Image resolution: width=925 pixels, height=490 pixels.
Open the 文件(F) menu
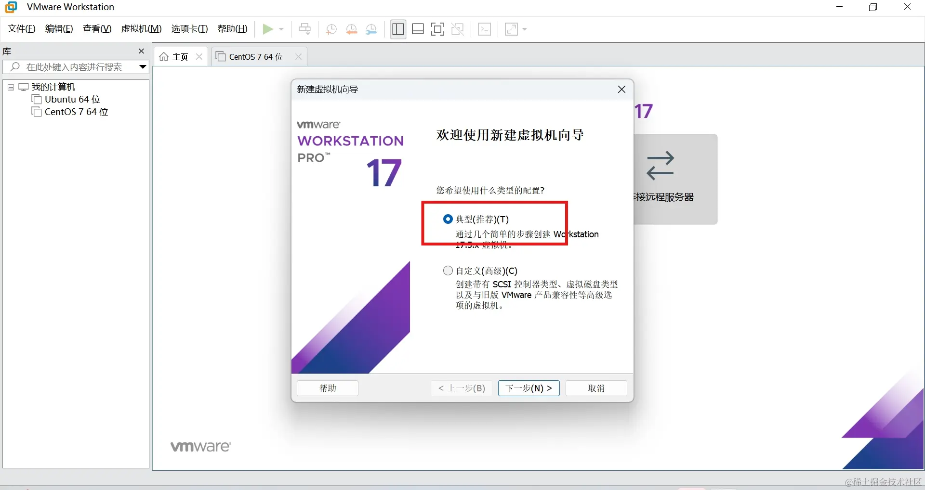pyautogui.click(x=22, y=29)
